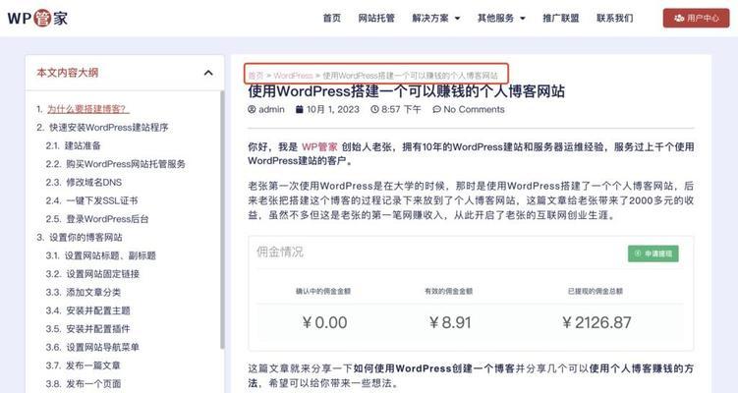Viewport: 738px width, 393px height.
Task: Open the 其他服务 dropdown arrow
Action: pyautogui.click(x=523, y=19)
